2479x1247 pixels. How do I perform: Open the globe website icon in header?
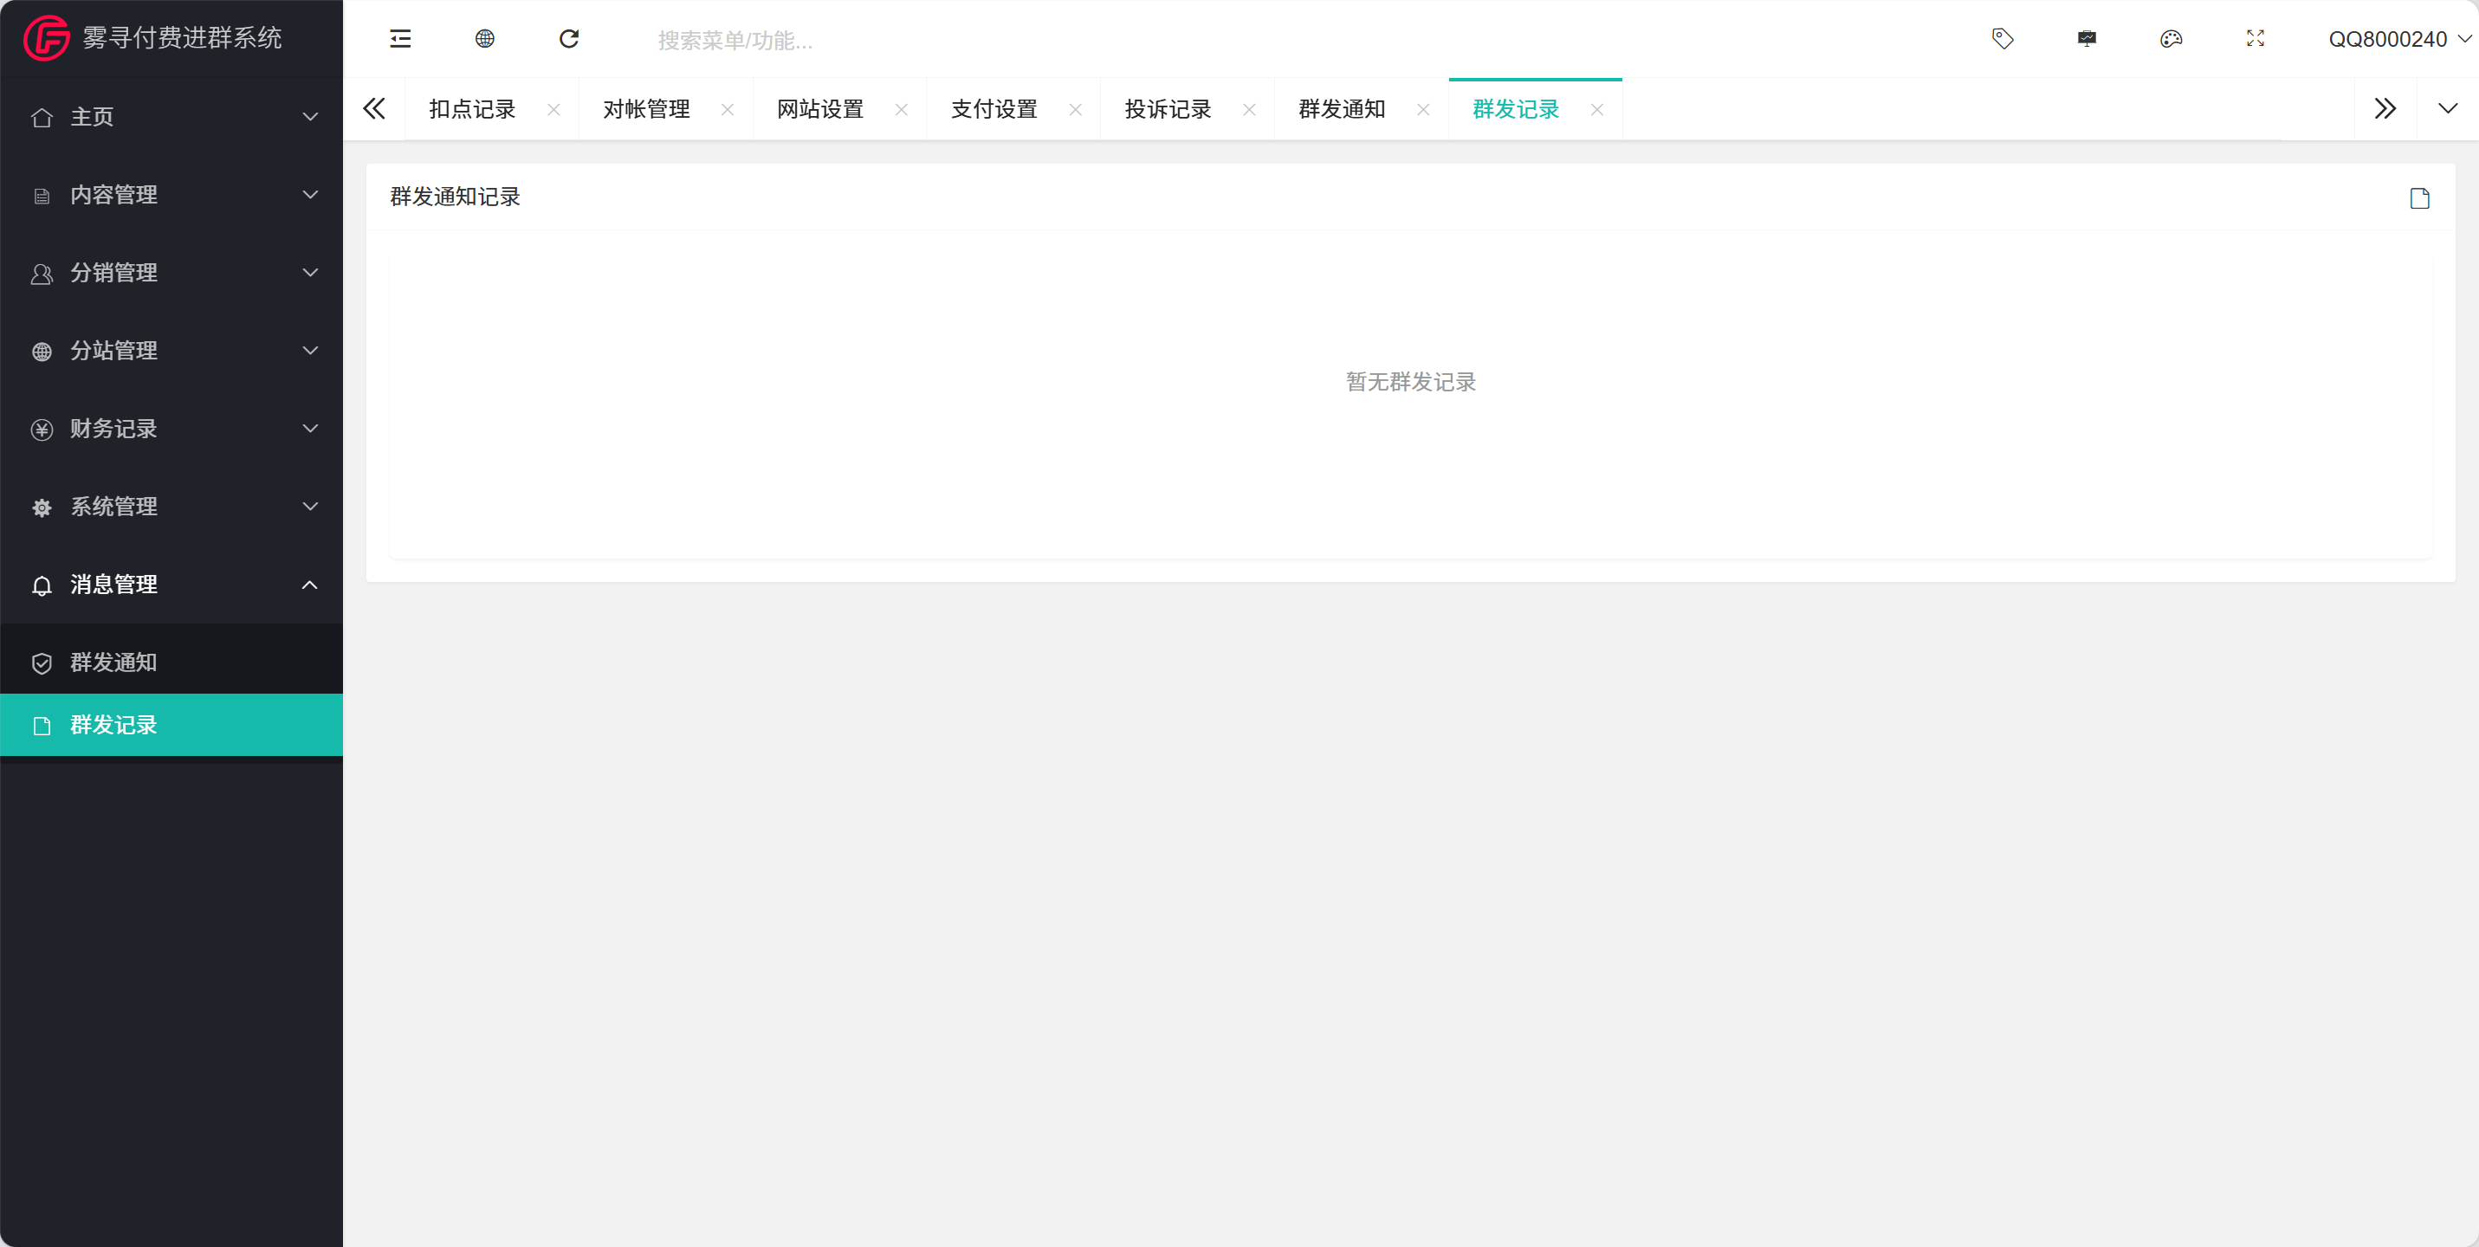pos(485,38)
